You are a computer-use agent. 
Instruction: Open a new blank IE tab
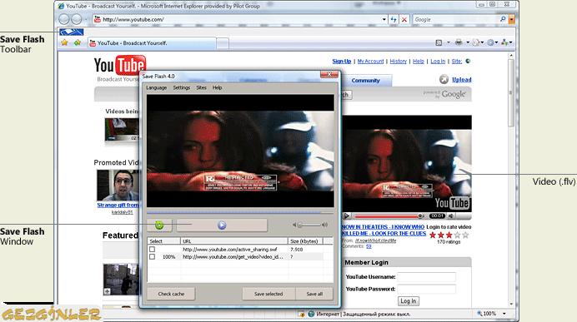[x=223, y=44]
